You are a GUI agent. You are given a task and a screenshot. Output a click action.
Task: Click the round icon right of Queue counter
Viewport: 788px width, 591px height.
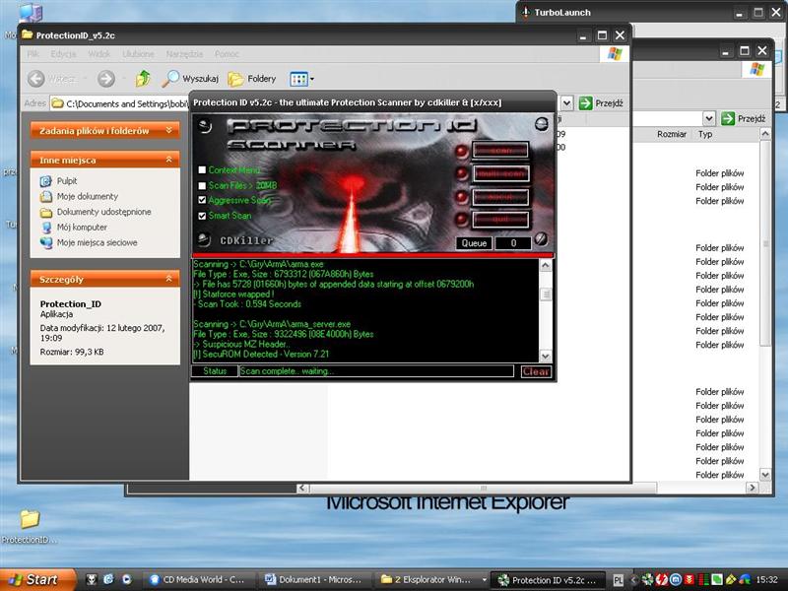click(540, 239)
